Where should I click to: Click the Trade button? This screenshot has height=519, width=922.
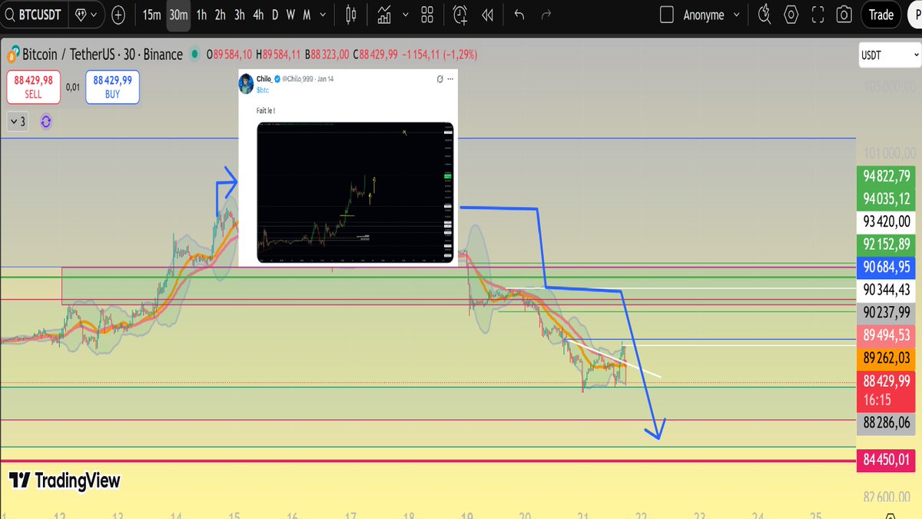coord(881,15)
